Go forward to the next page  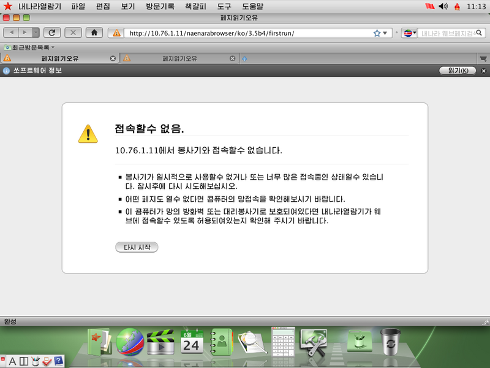(x=25, y=33)
